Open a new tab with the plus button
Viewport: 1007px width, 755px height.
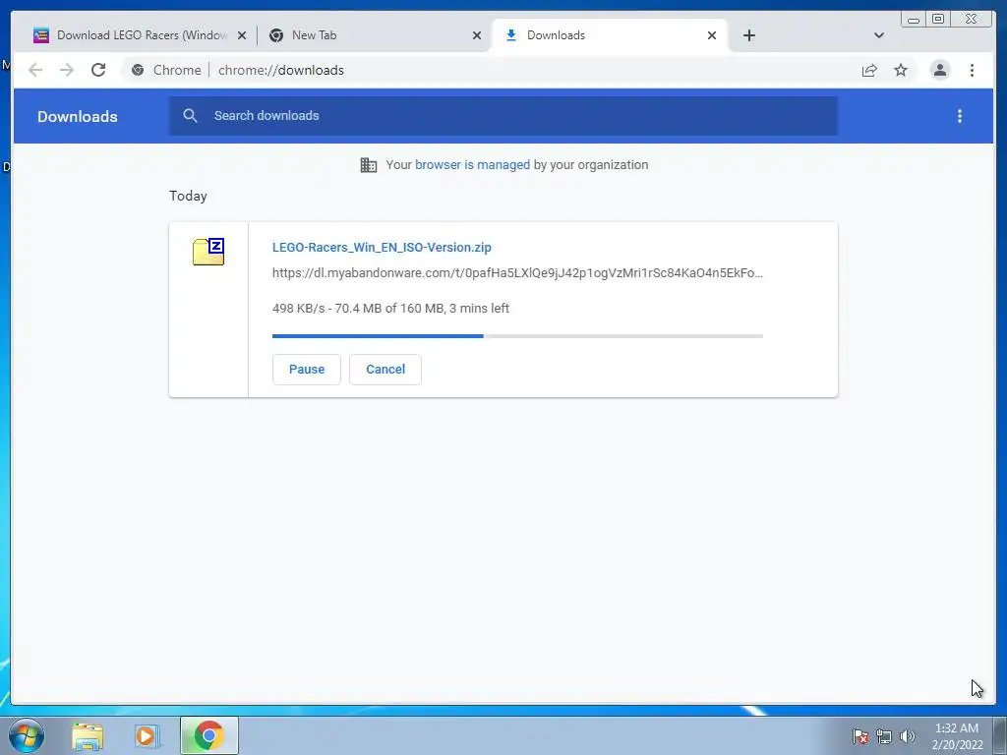pos(748,35)
